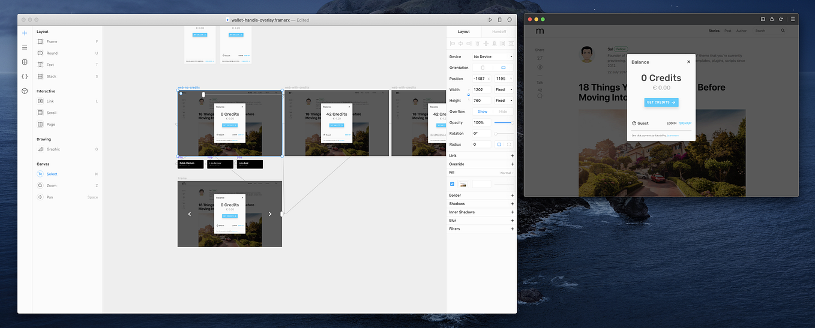Open the Height Fixed dropdown
This screenshot has width=815, height=328.
coord(504,101)
